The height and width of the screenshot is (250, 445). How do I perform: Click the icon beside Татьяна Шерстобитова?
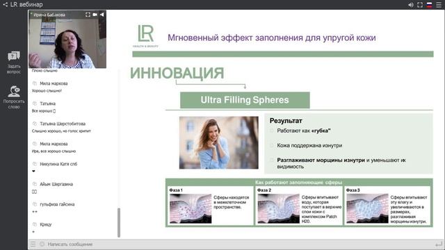[x=35, y=124]
